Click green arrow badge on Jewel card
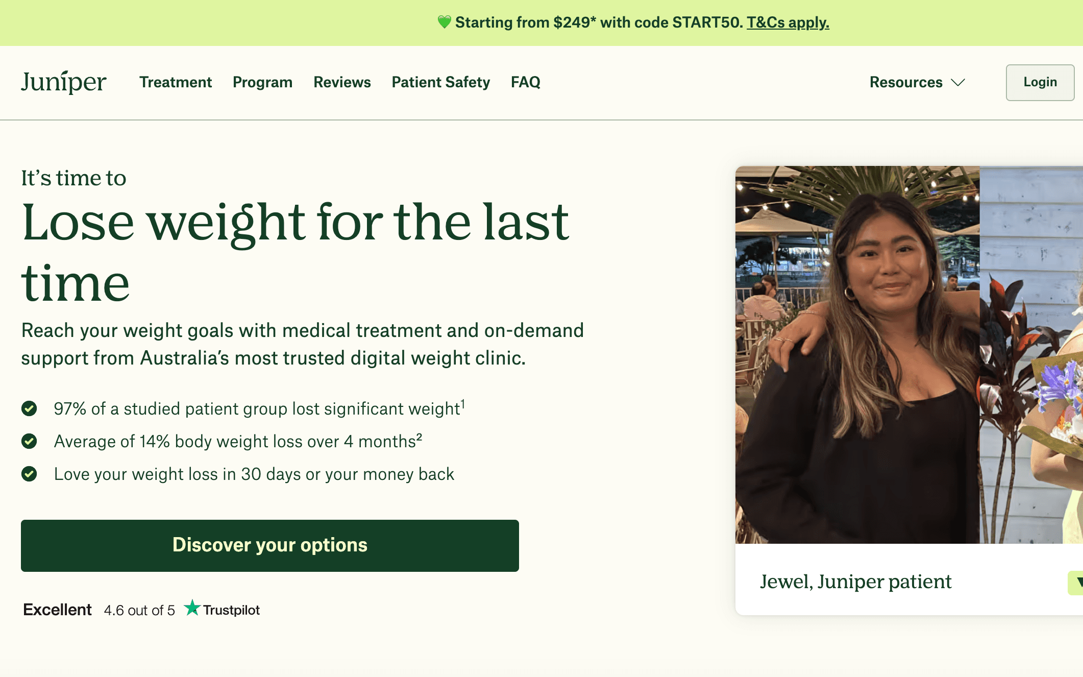1083x677 pixels. [1075, 583]
